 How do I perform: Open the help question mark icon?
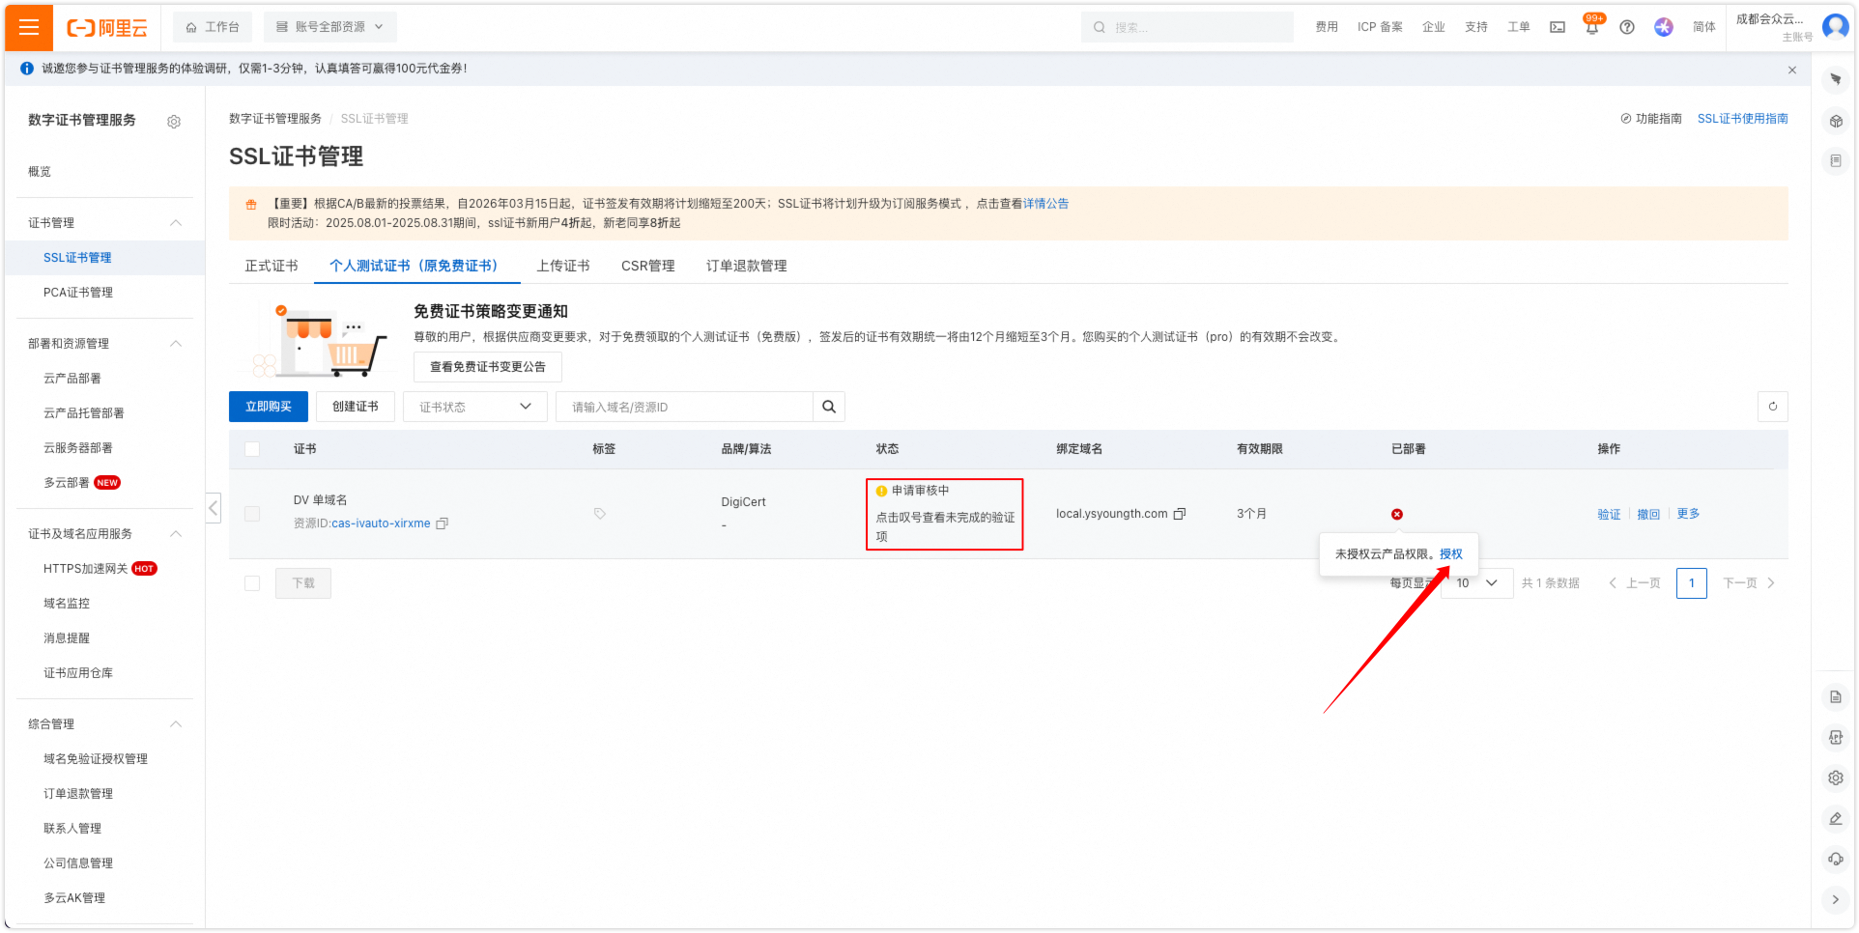point(1627,27)
